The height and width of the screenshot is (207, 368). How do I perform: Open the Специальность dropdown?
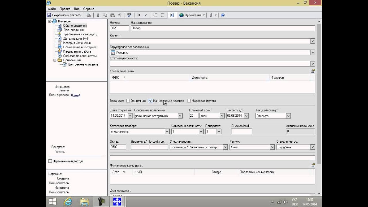point(226,147)
